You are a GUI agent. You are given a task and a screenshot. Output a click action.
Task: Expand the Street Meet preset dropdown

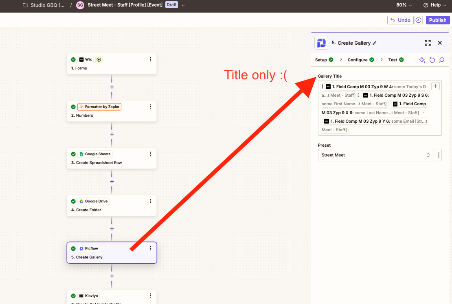(x=376, y=155)
